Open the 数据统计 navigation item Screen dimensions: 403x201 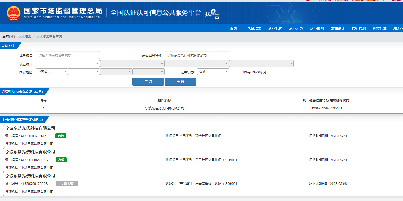click(x=338, y=28)
